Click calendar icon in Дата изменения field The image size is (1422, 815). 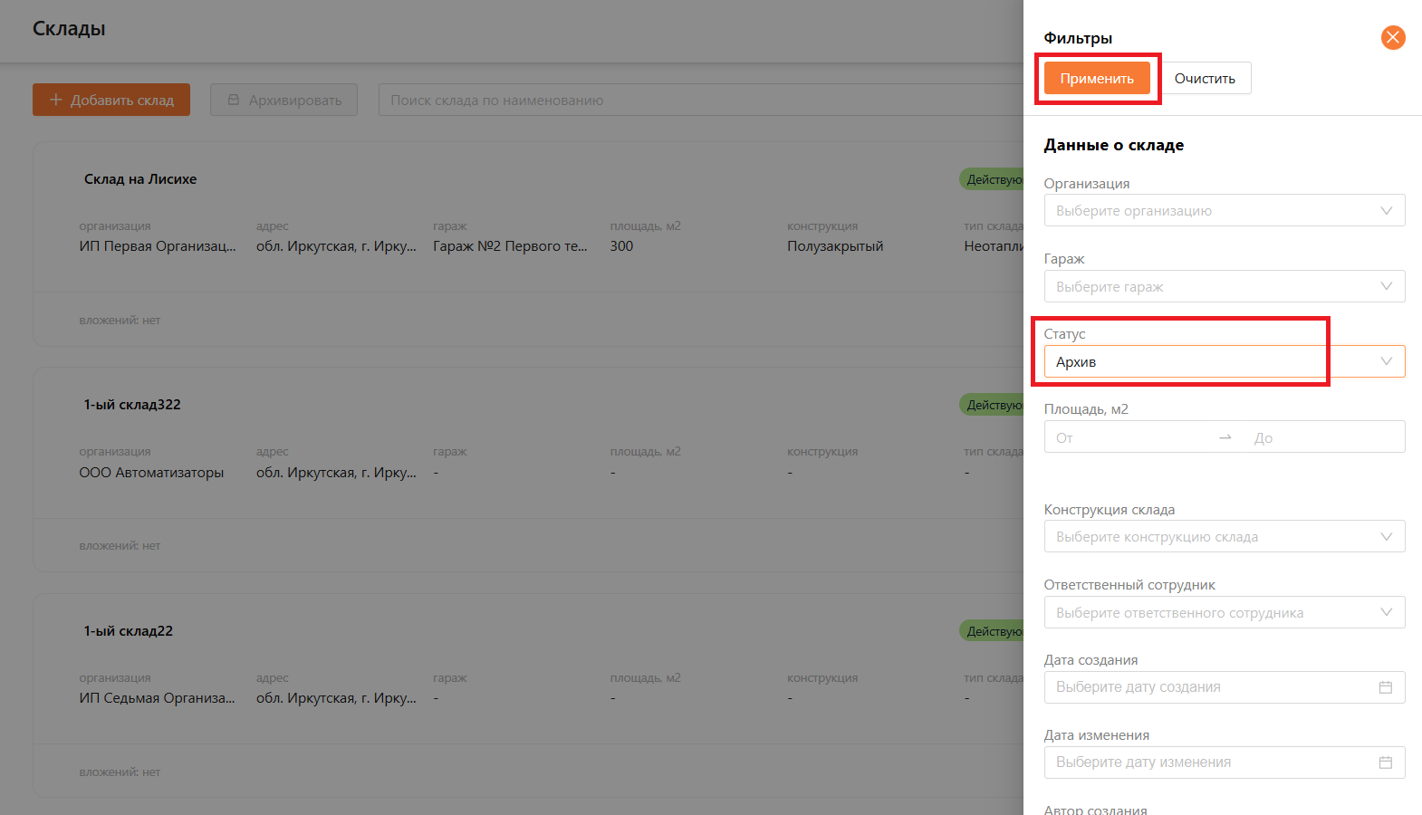[1385, 762]
